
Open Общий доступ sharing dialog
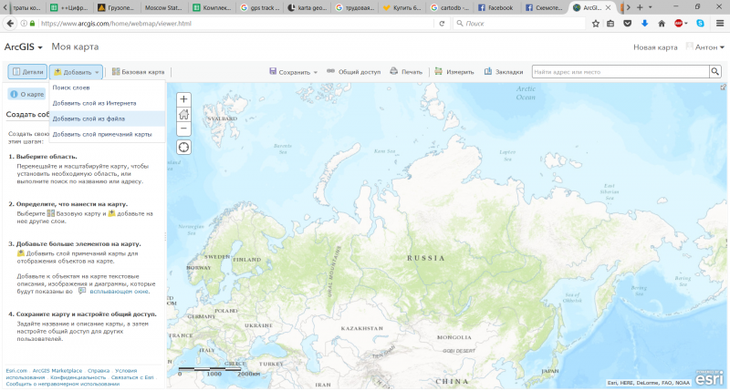(x=354, y=71)
